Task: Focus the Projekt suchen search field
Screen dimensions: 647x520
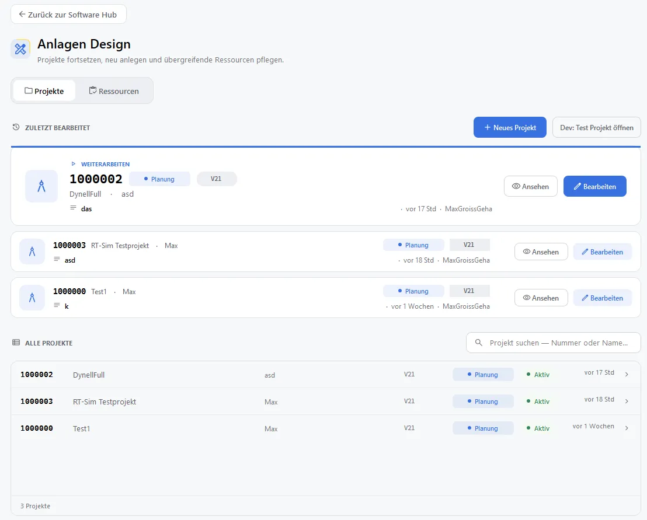Action: click(554, 343)
